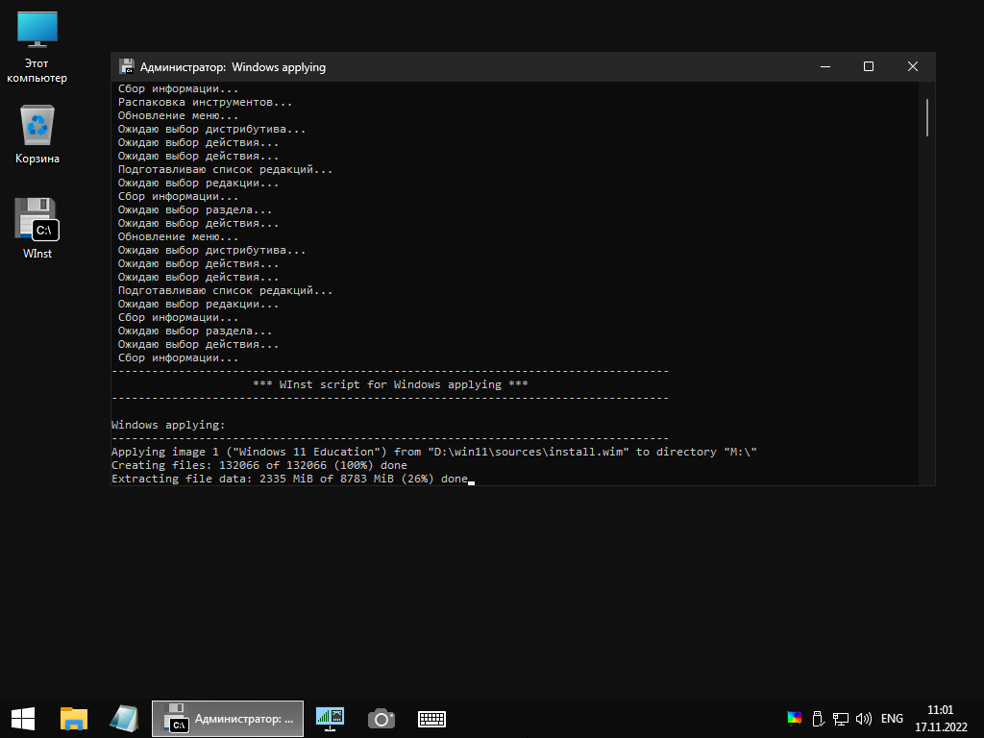Click the 'Creating files: 132066' line
The image size is (984, 738).
tap(259, 465)
